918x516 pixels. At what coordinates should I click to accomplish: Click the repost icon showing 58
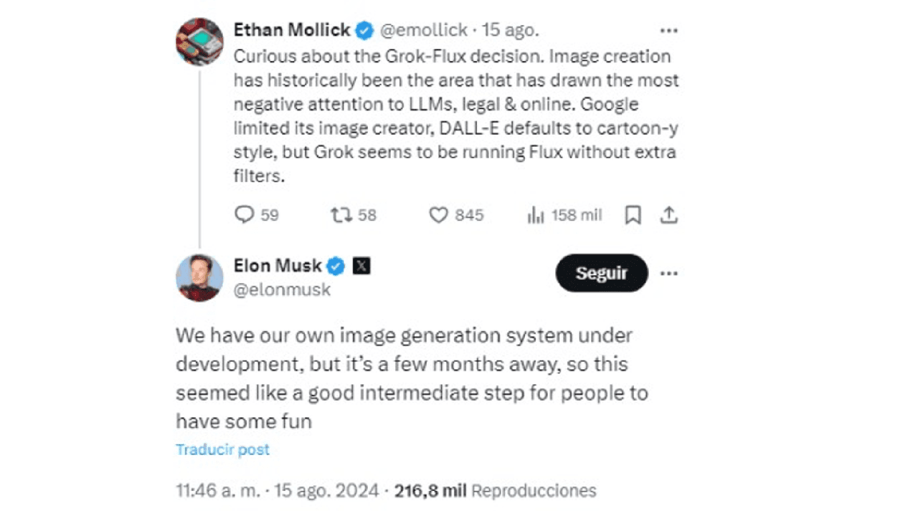[x=340, y=214]
